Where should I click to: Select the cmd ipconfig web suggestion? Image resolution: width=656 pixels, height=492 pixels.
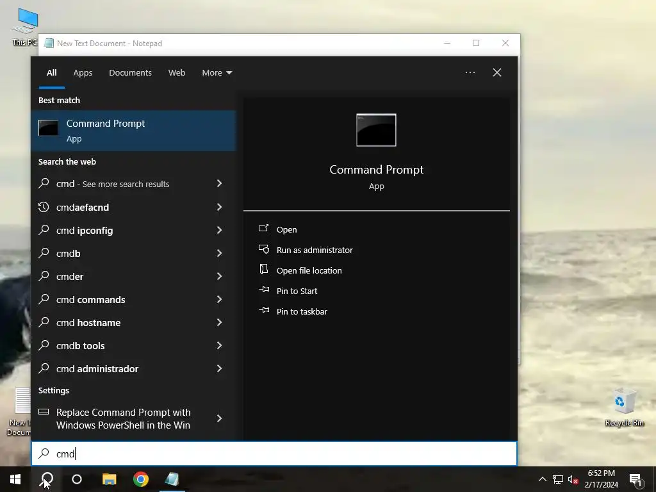pyautogui.click(x=133, y=230)
